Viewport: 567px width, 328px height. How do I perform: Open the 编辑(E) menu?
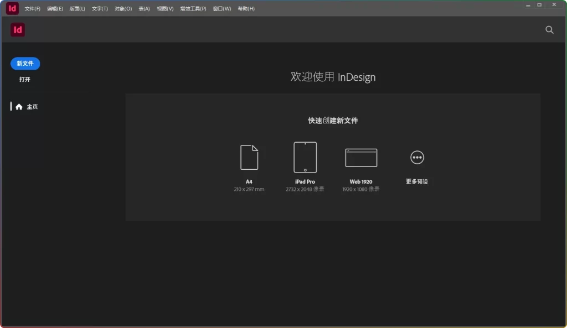point(54,8)
